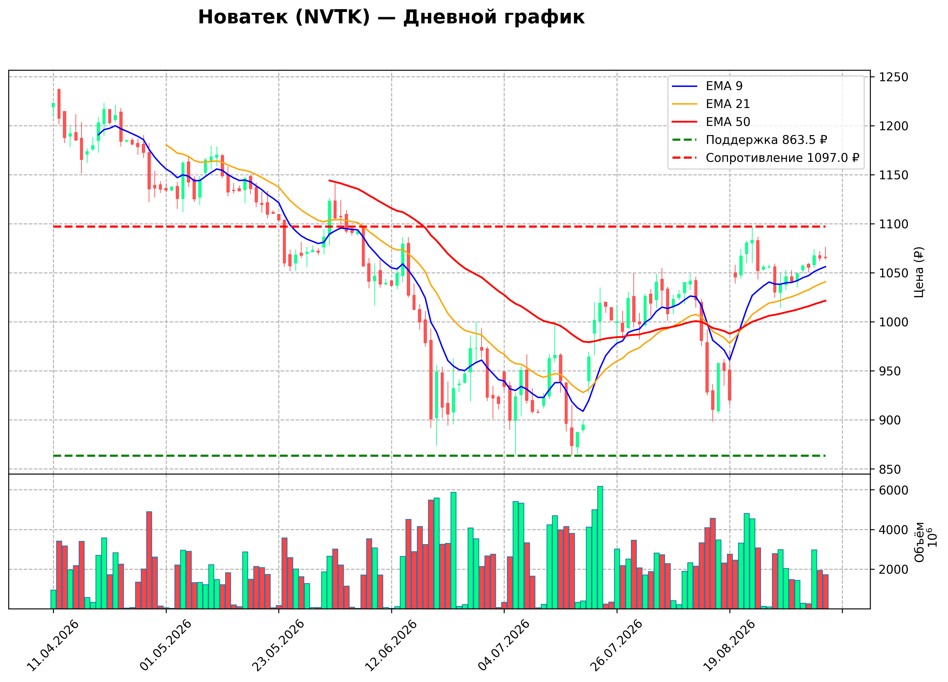Screen dimensions: 948x682
Task: Click the 6000 volume axis label
Action: (x=894, y=490)
